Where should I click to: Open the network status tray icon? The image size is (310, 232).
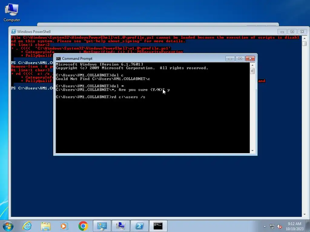pos(272,226)
